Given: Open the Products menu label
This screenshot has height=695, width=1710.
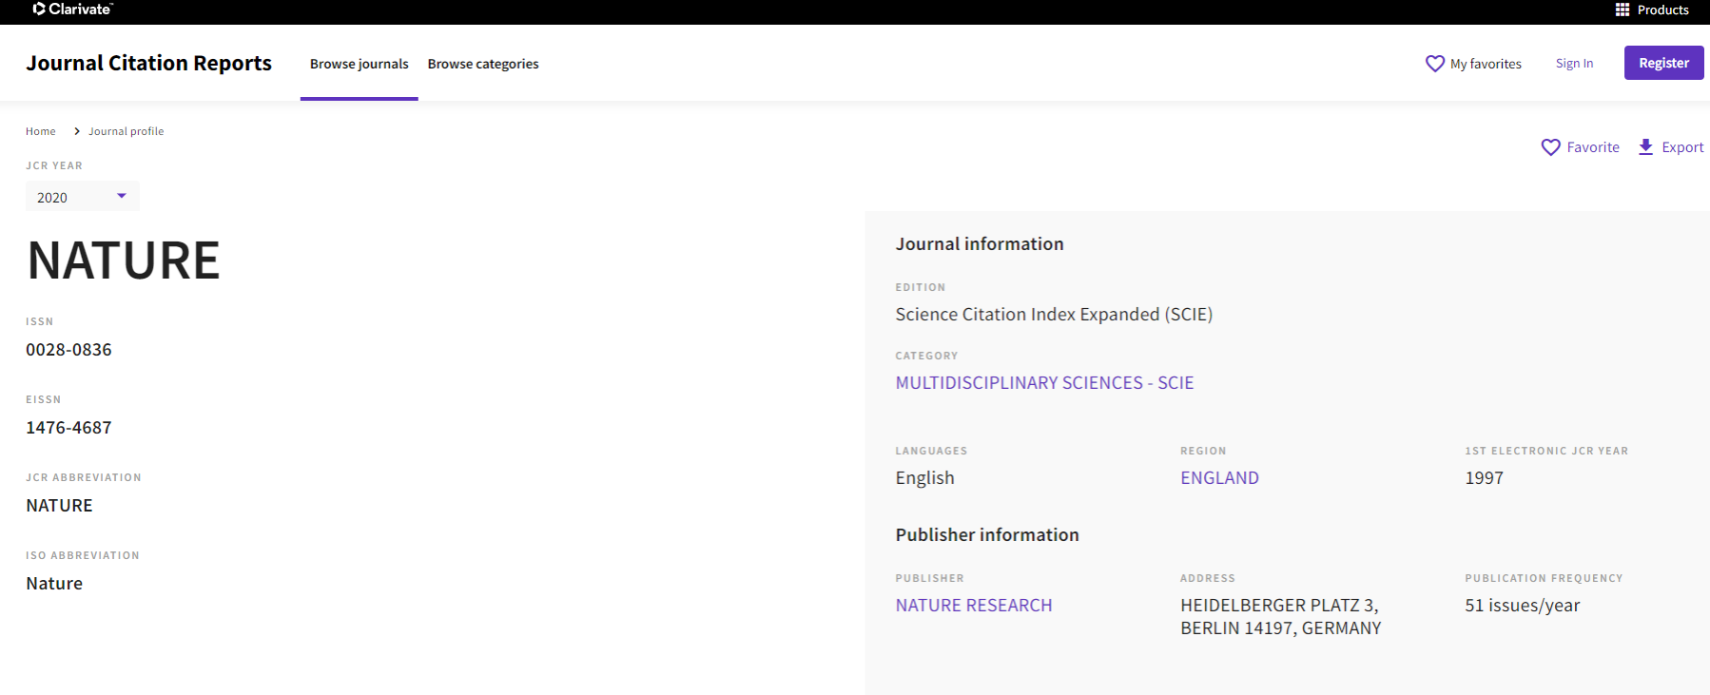Looking at the screenshot, I should click(1662, 10).
